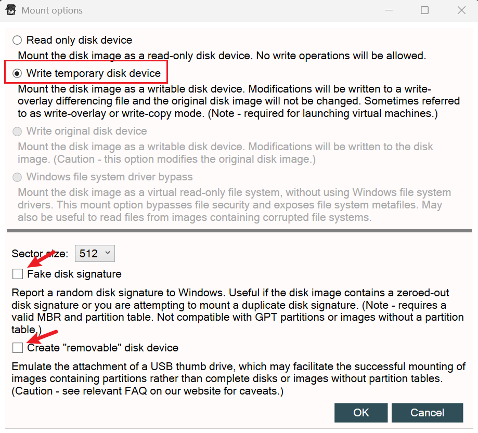478x433 pixels.
Task: Select the Read only disk device option
Action: (18, 40)
